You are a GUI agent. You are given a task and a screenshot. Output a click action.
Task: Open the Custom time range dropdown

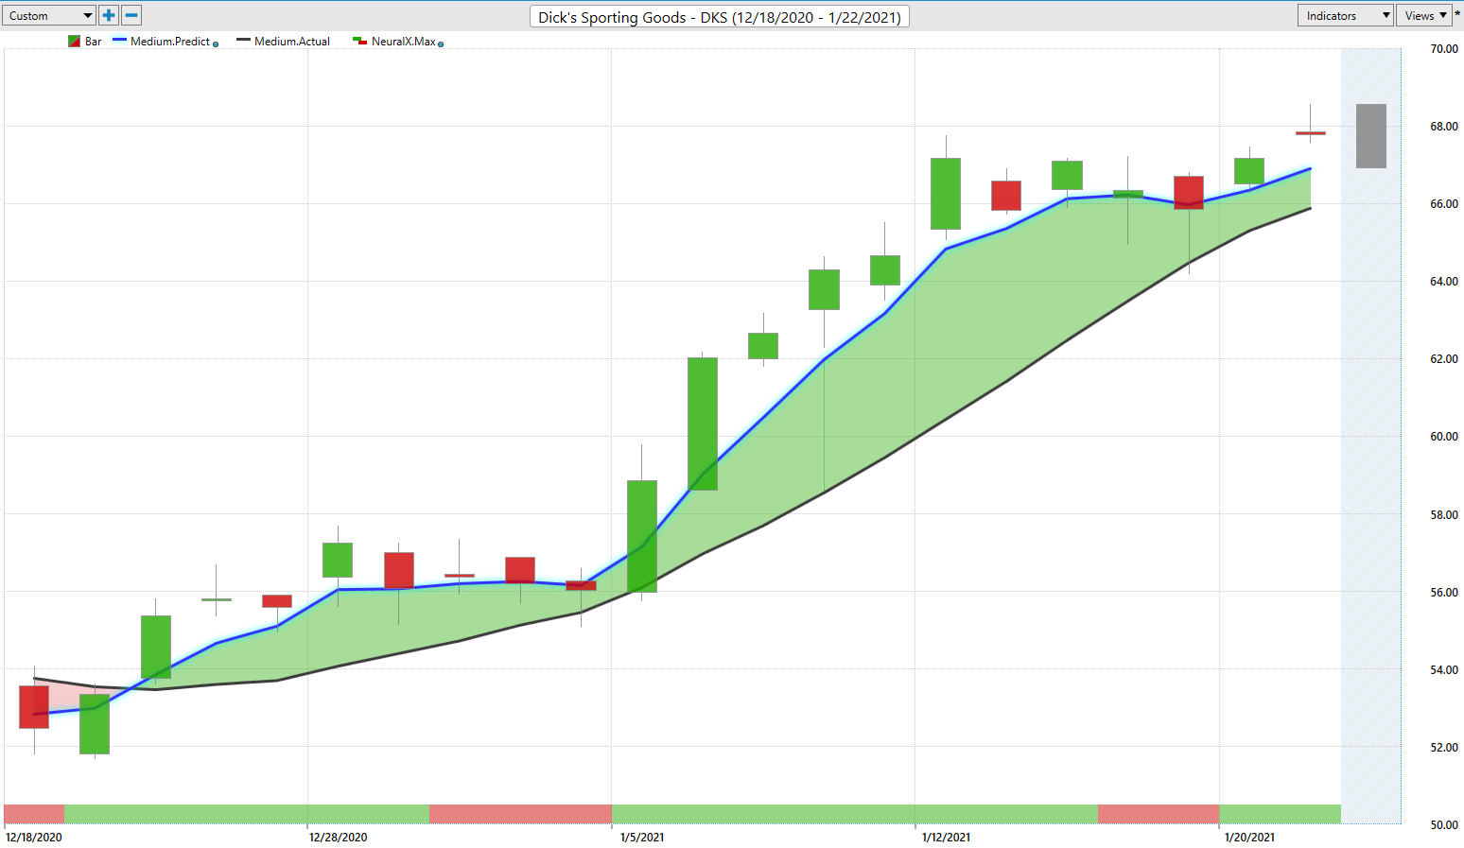(x=49, y=15)
